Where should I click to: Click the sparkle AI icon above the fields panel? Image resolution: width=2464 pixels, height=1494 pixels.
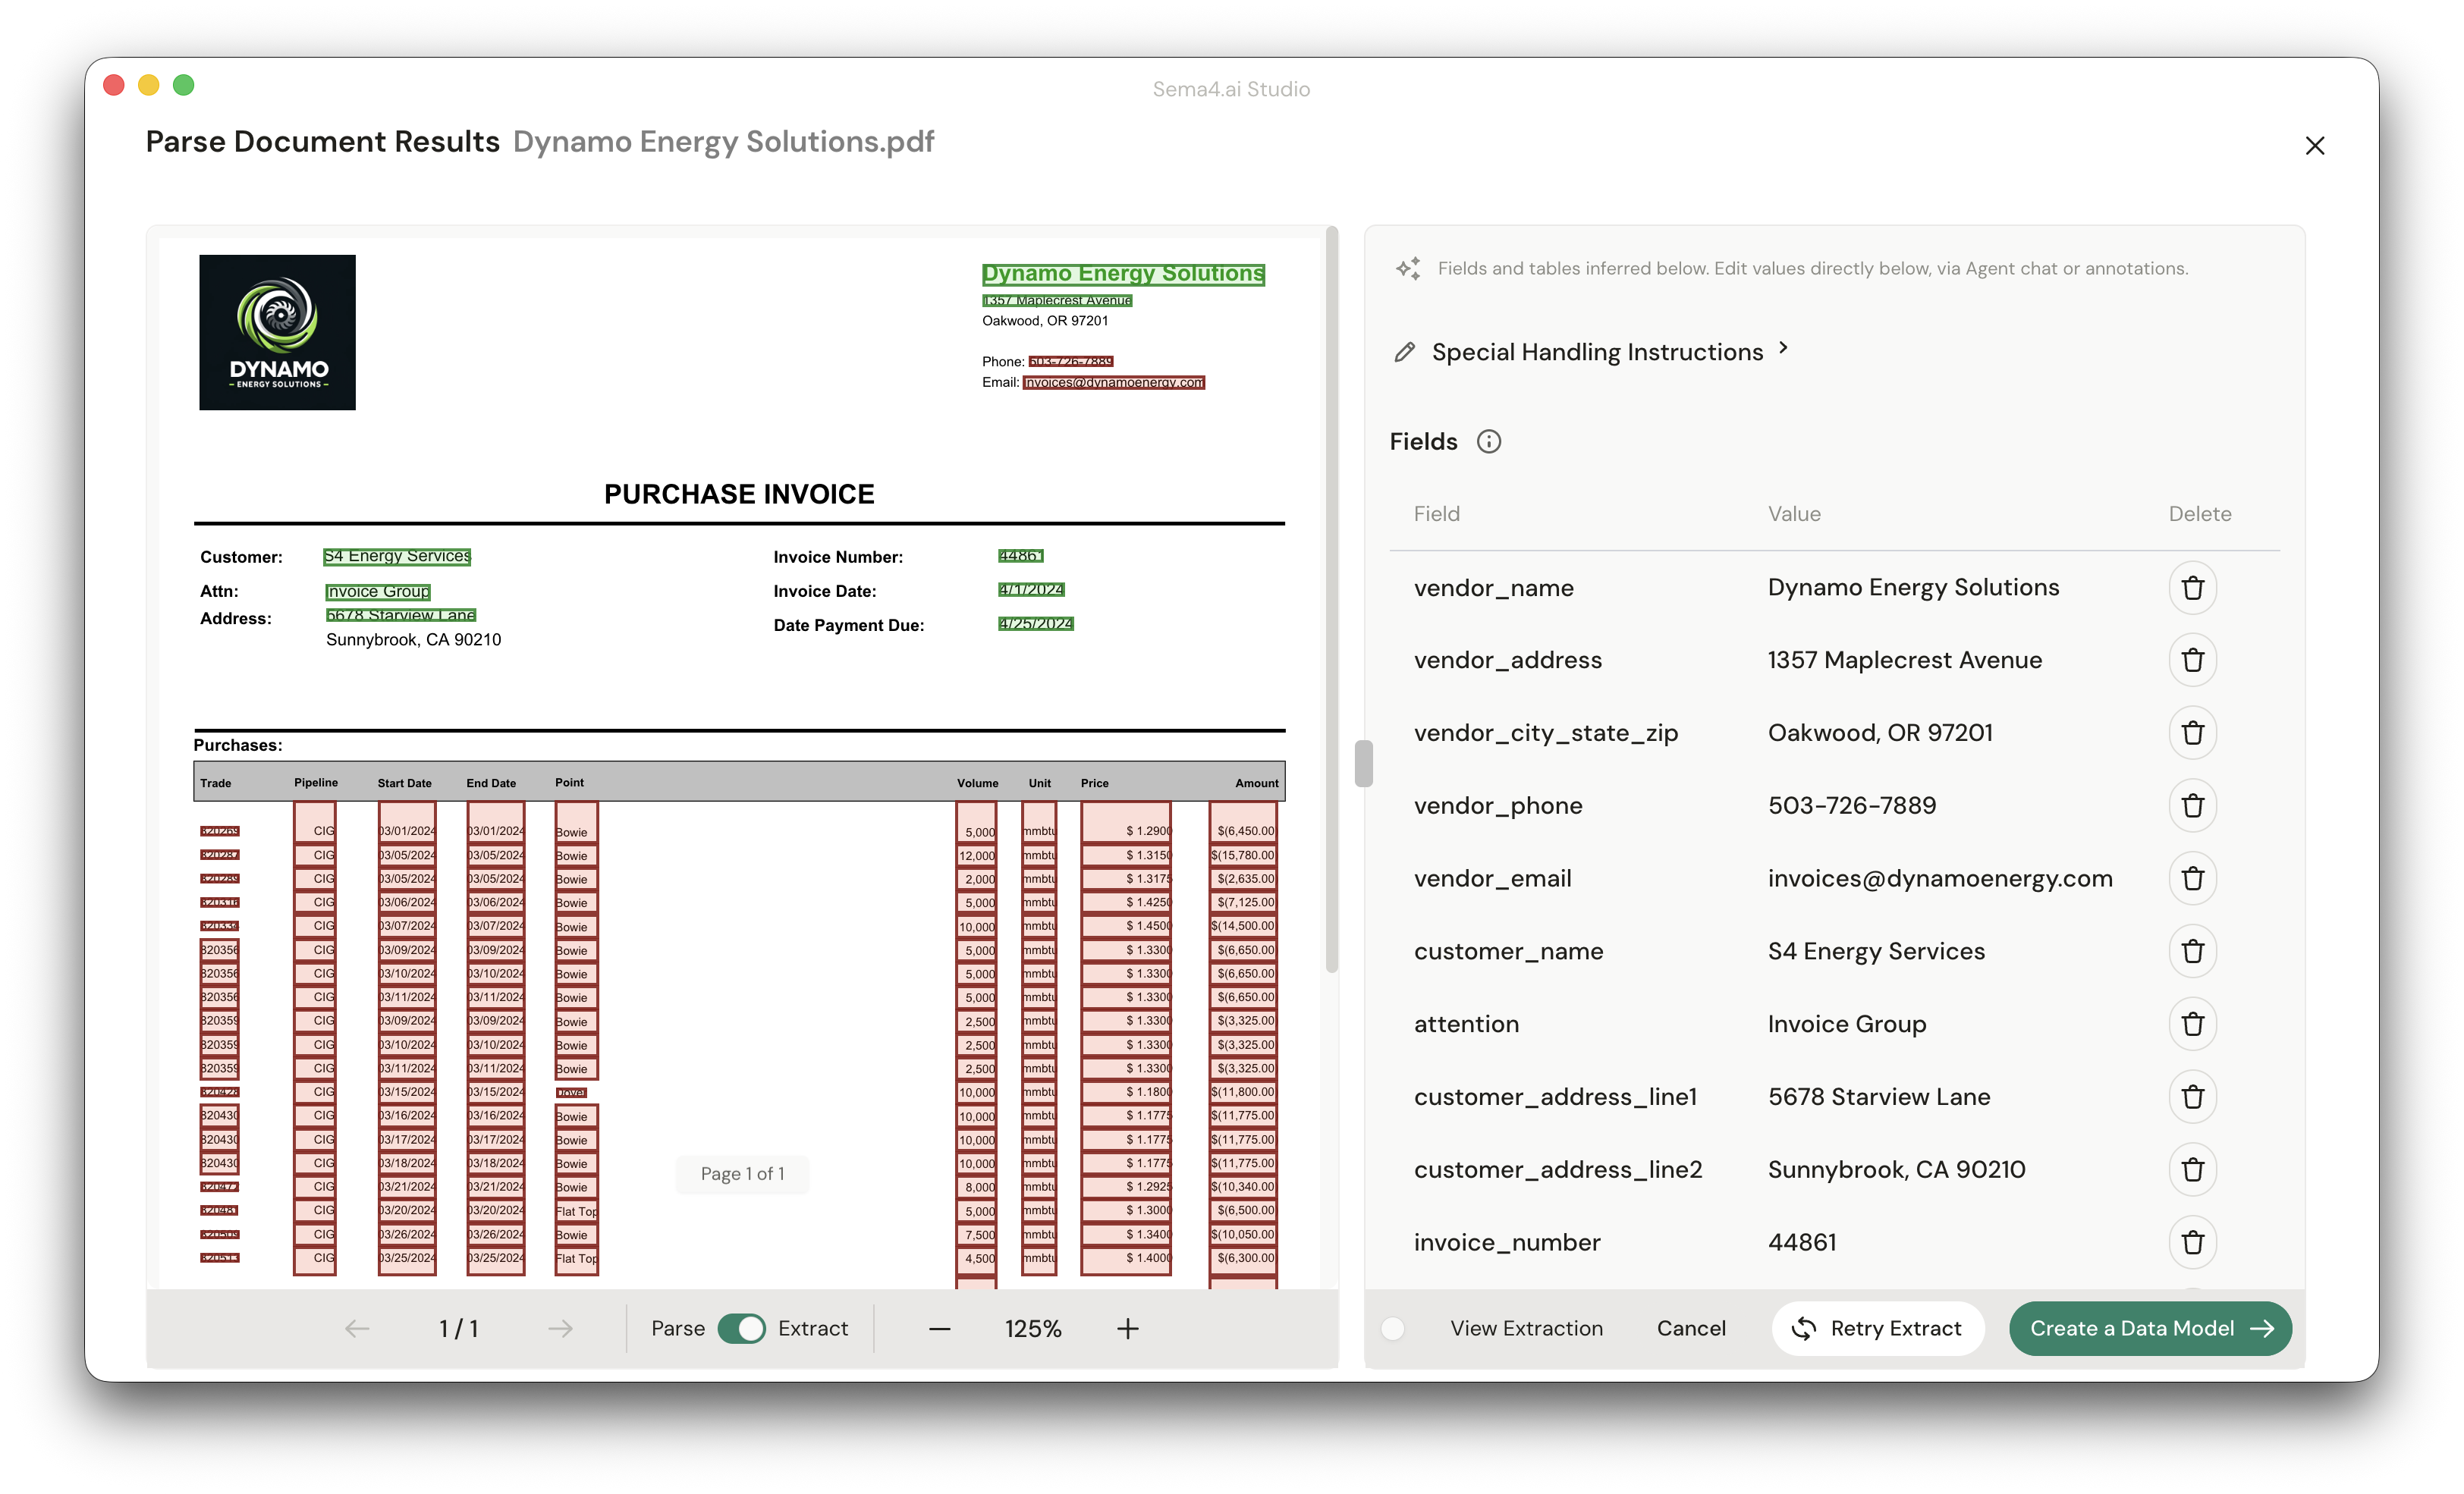(1409, 268)
